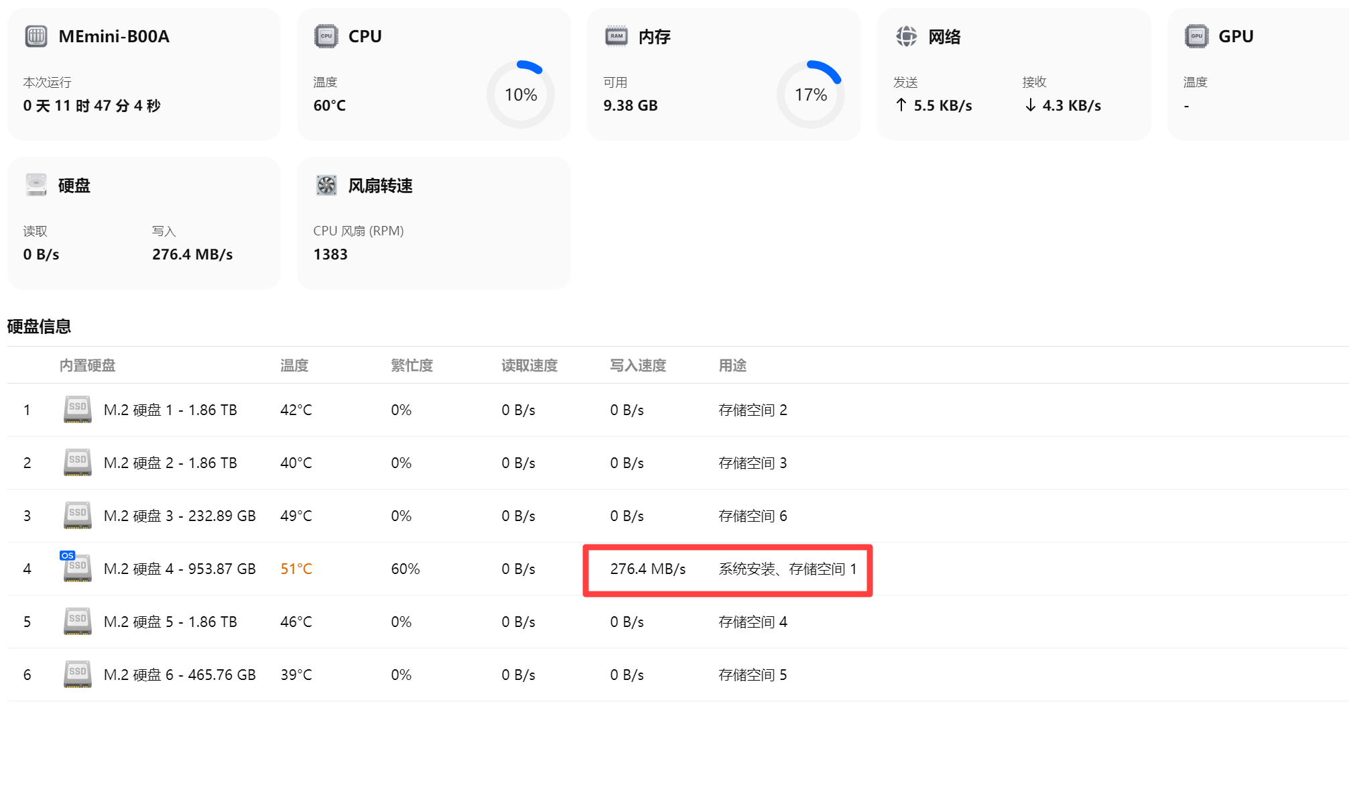Click the network globe icon
1349x800 pixels.
[x=906, y=36]
